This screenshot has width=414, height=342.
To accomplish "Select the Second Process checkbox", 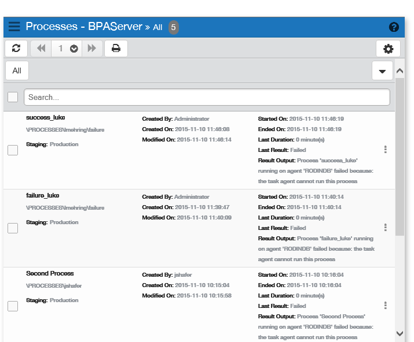I will tap(13, 306).
